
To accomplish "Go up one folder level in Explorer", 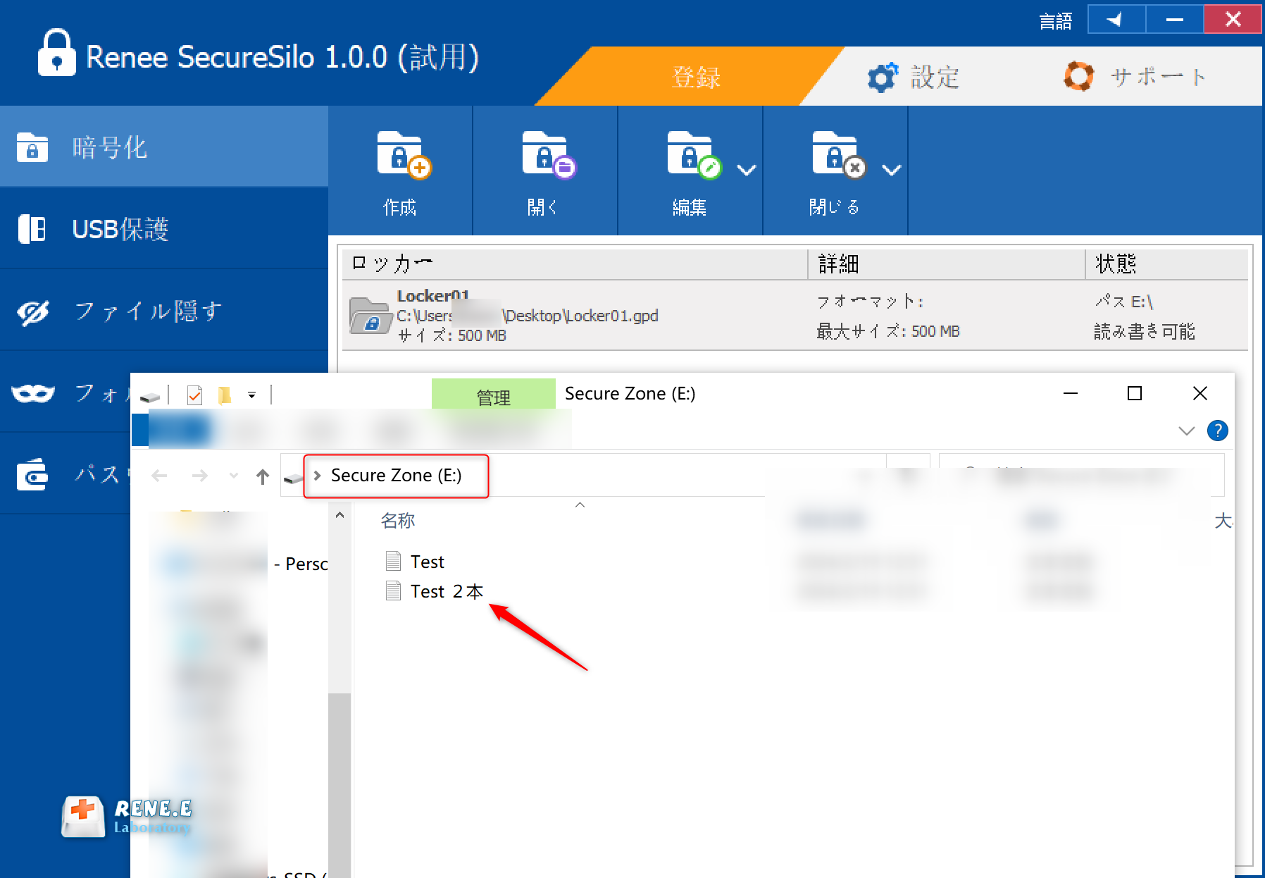I will 263,477.
